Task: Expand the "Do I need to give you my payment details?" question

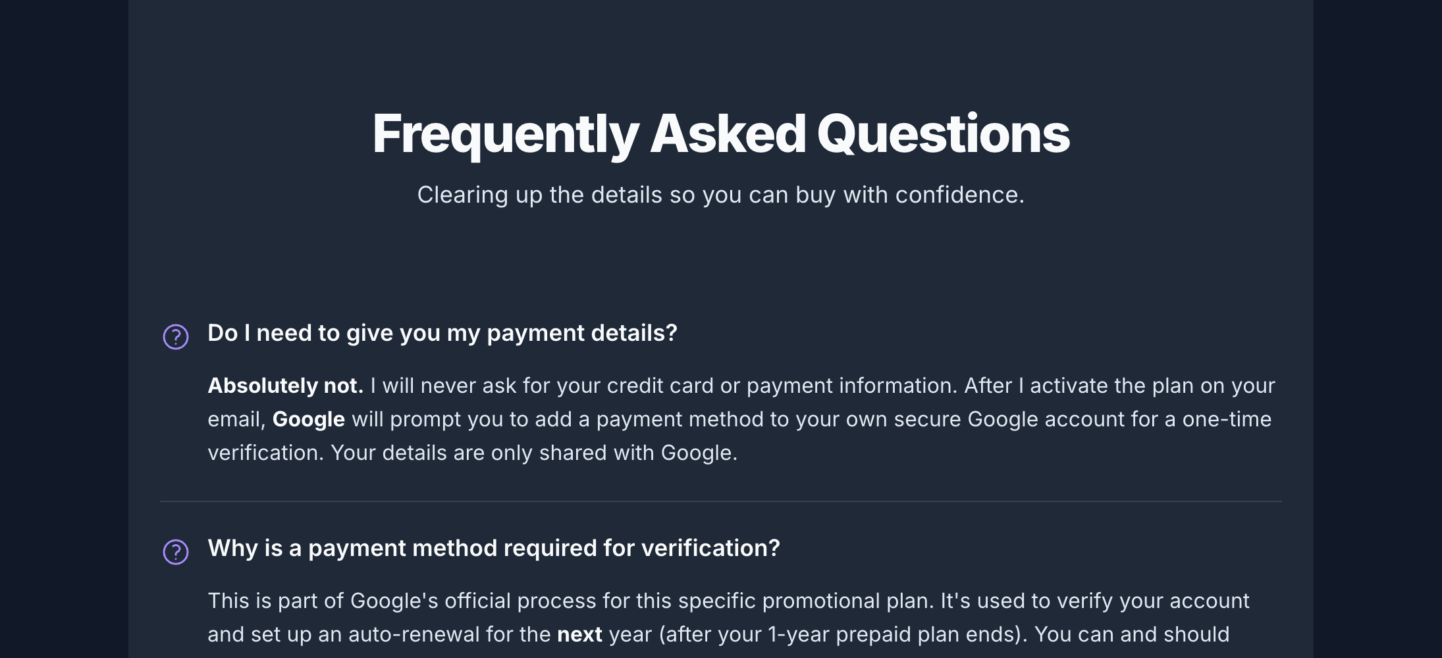Action: [x=442, y=333]
